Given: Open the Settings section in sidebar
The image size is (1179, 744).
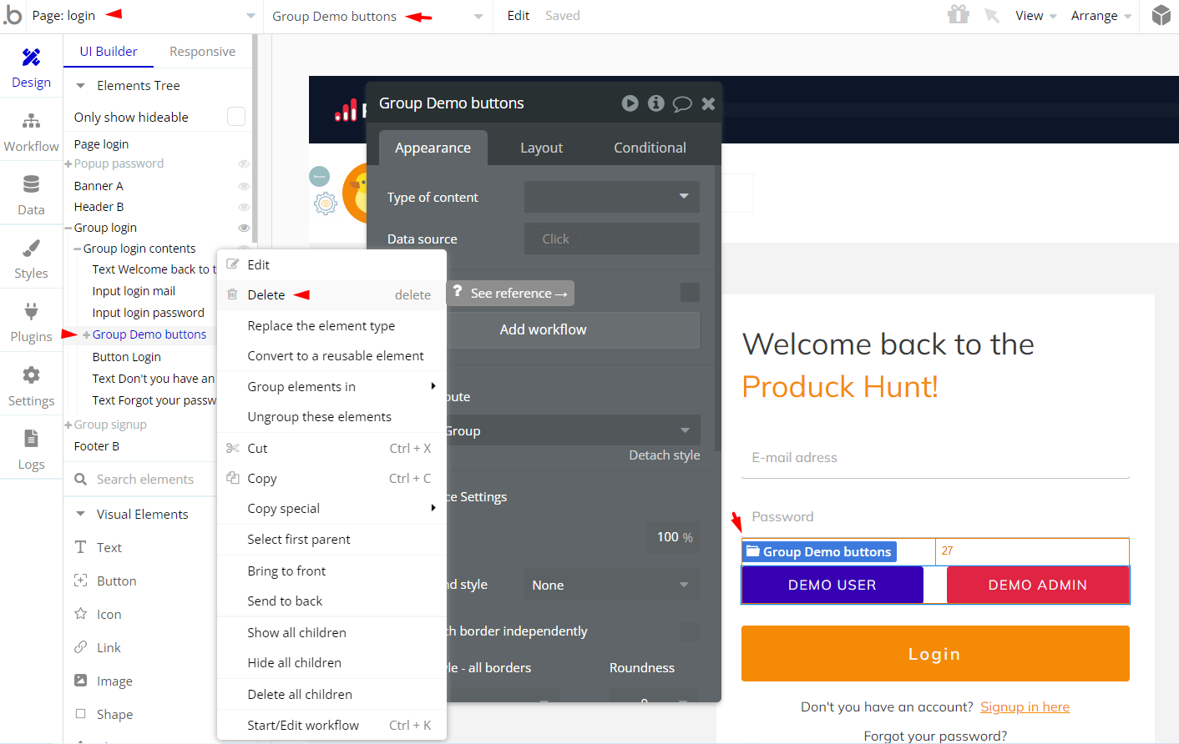Looking at the screenshot, I should pos(31,387).
